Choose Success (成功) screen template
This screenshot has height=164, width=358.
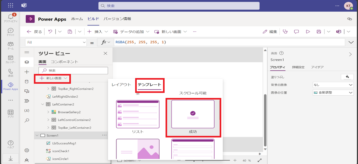pyautogui.click(x=193, y=117)
